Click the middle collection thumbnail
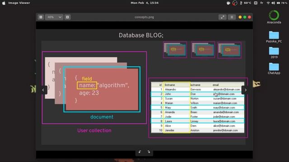 (203, 50)
